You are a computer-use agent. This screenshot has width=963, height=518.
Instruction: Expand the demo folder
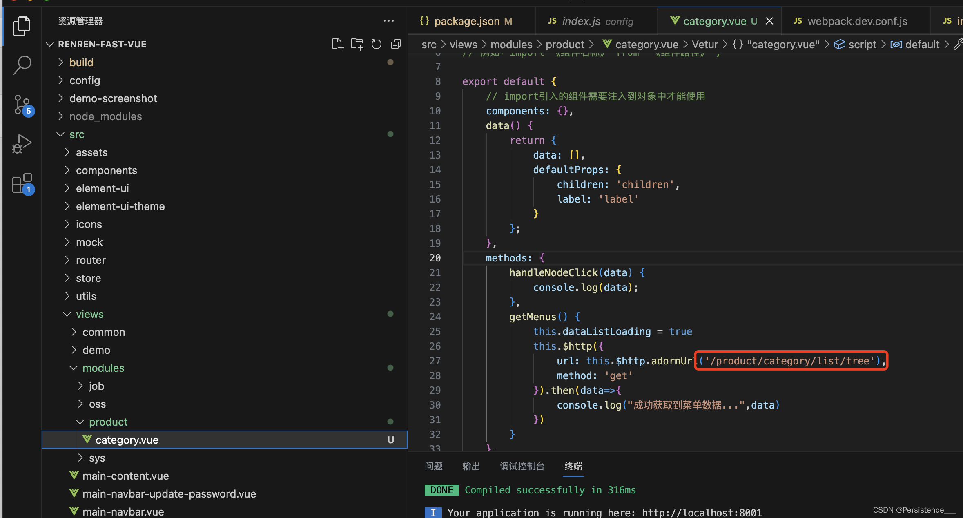point(224,350)
